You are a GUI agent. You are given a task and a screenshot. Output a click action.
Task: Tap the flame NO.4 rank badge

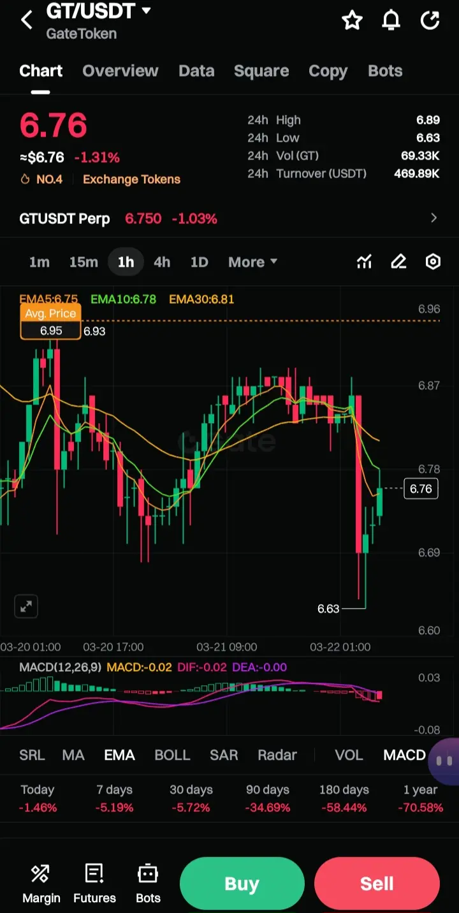point(41,179)
